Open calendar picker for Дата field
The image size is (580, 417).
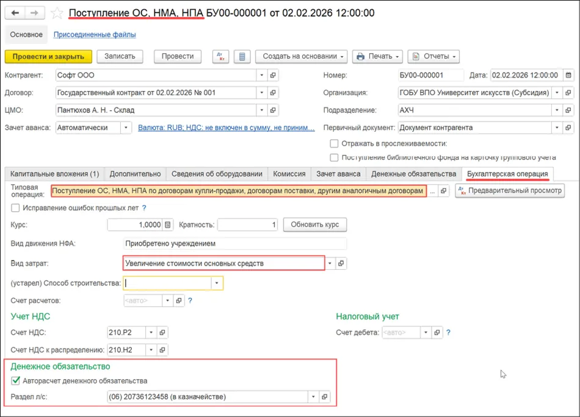pos(568,75)
